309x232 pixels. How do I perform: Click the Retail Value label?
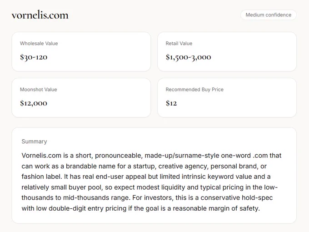(179, 43)
